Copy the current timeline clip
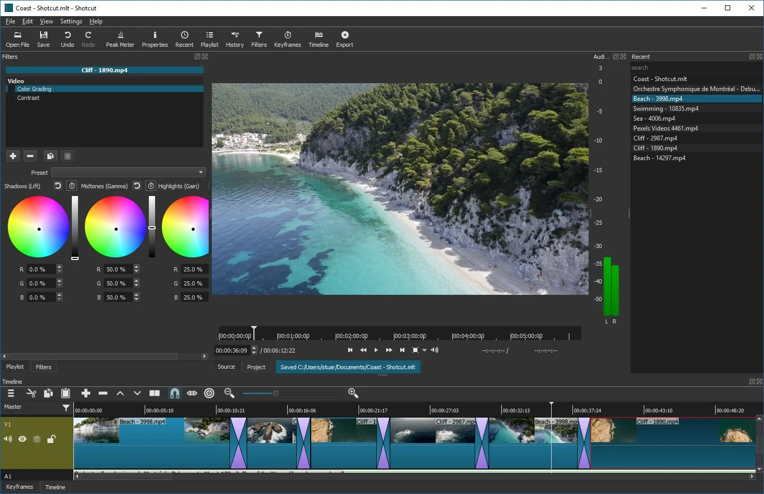The height and width of the screenshot is (494, 764). point(48,393)
